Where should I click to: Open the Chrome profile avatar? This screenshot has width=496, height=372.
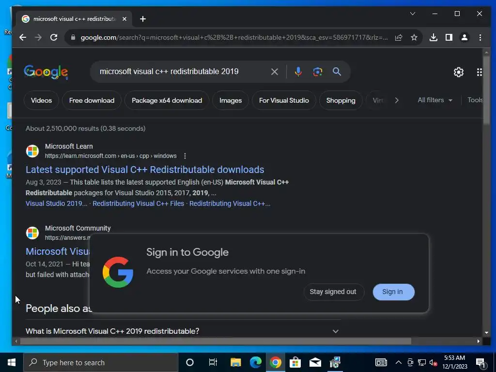point(465,37)
